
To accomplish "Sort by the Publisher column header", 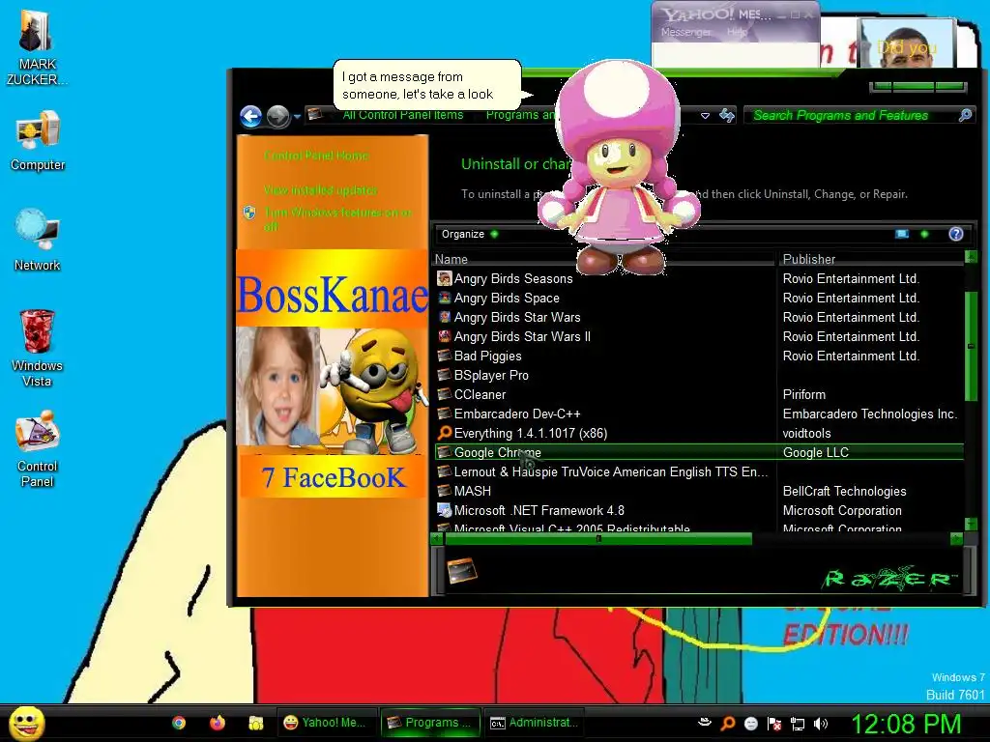I will (871, 259).
